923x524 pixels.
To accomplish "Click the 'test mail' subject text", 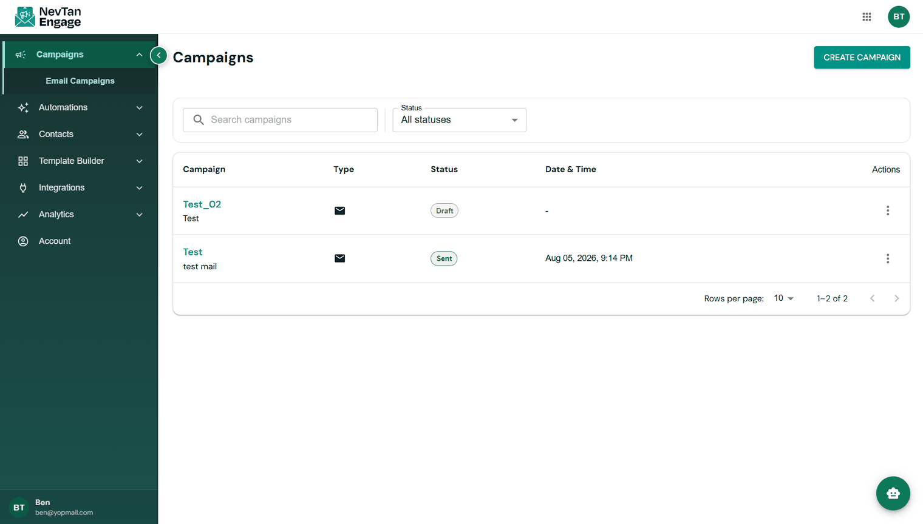I will [200, 266].
